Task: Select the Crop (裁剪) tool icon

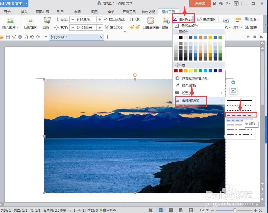Action: click(x=47, y=20)
